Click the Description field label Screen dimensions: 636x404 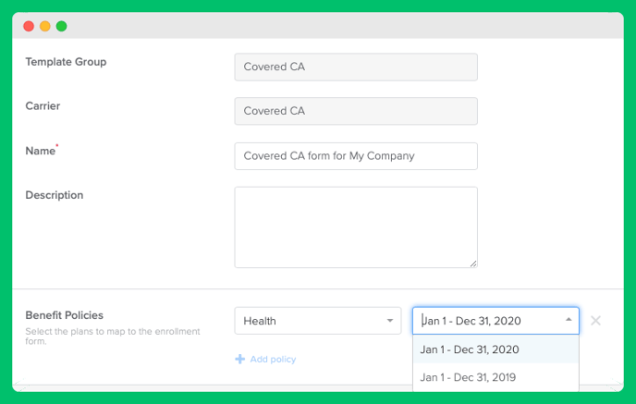pyautogui.click(x=55, y=195)
